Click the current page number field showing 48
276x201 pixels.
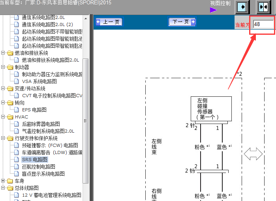[263, 24]
